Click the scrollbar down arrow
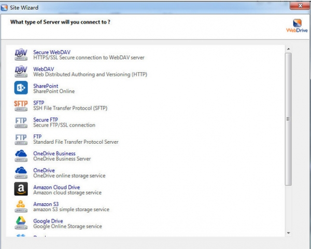The width and height of the screenshot is (311, 249). 289,233
